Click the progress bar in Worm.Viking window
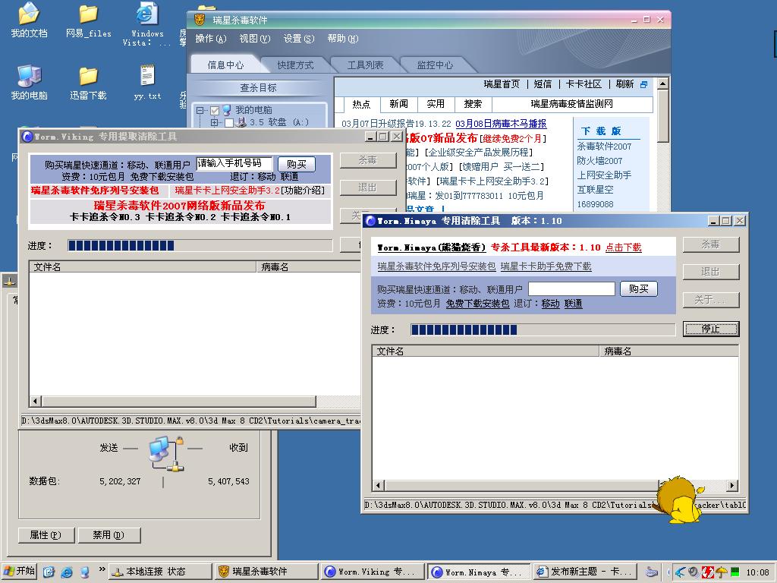Viewport: 777px width, 583px height. [200, 245]
